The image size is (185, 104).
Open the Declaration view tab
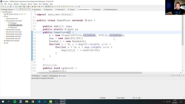pos(53,76)
